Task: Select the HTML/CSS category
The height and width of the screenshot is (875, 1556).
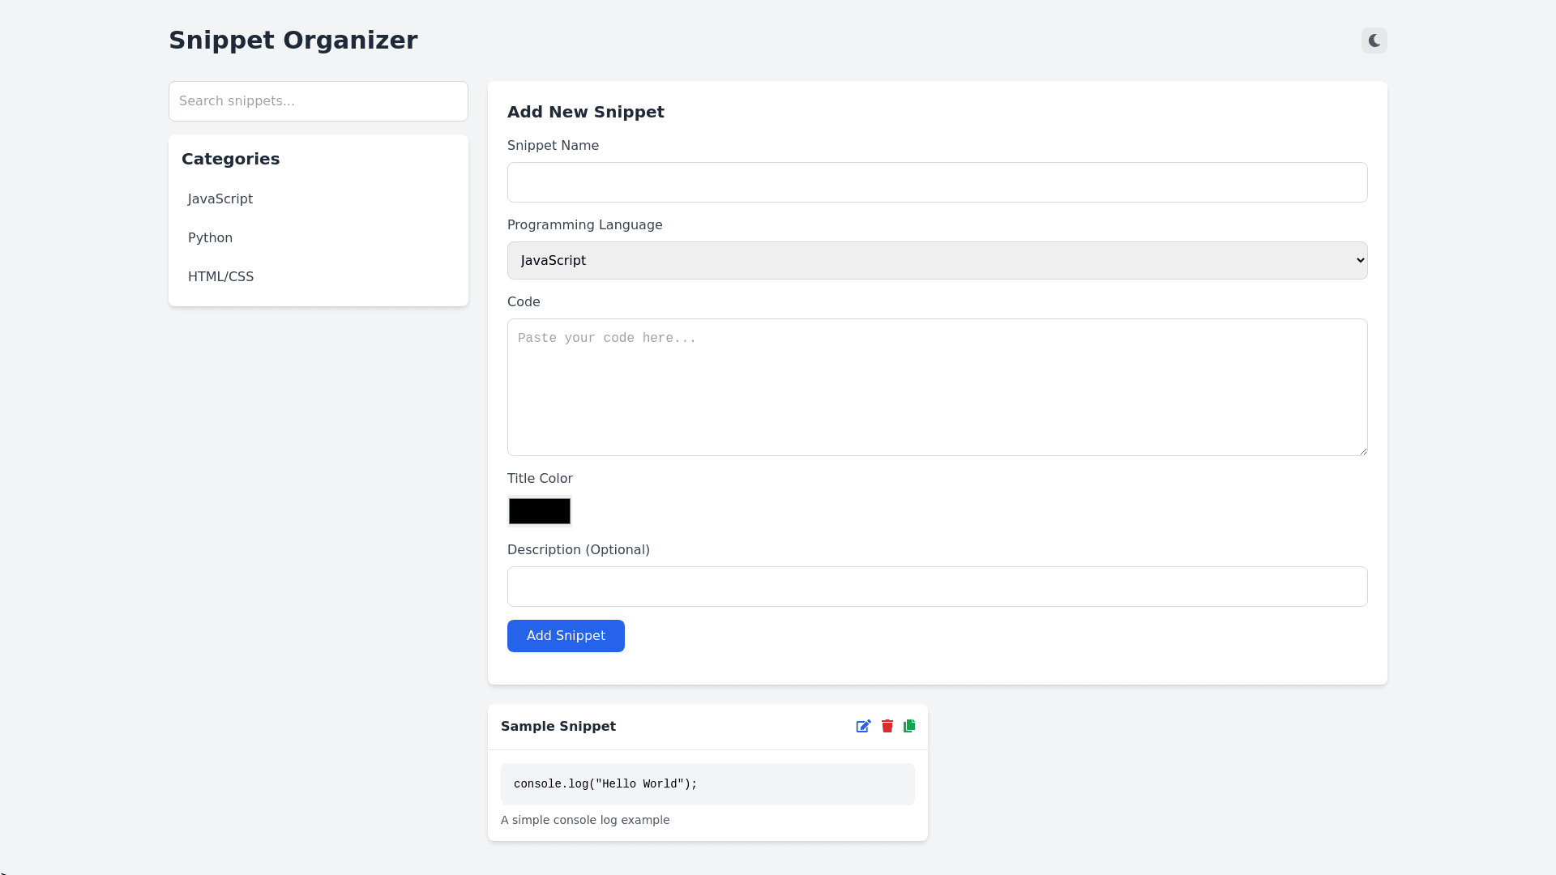Action: [x=221, y=277]
